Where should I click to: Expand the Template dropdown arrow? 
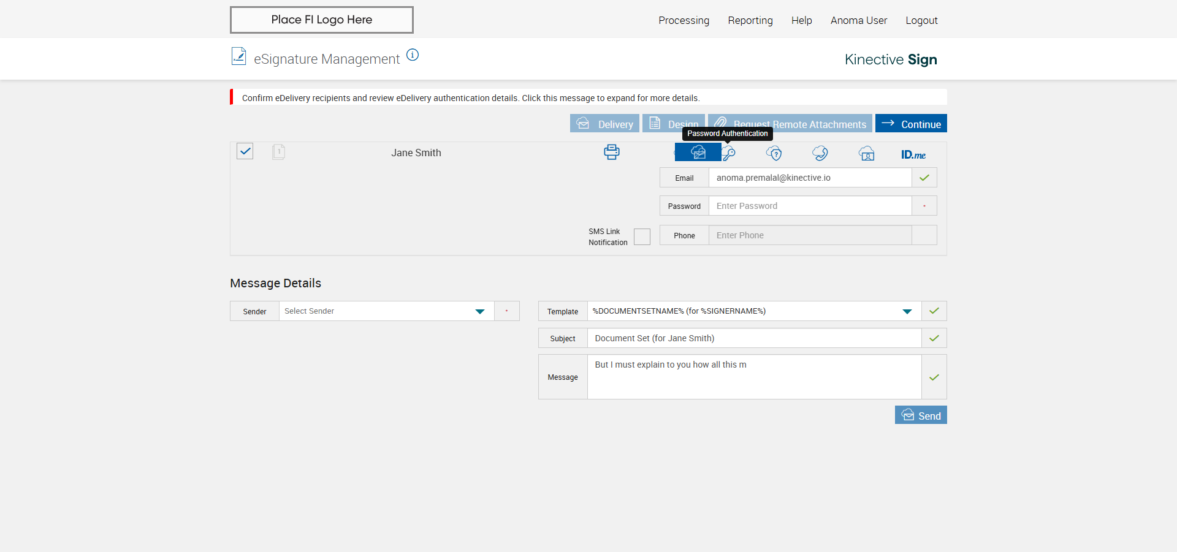point(907,311)
